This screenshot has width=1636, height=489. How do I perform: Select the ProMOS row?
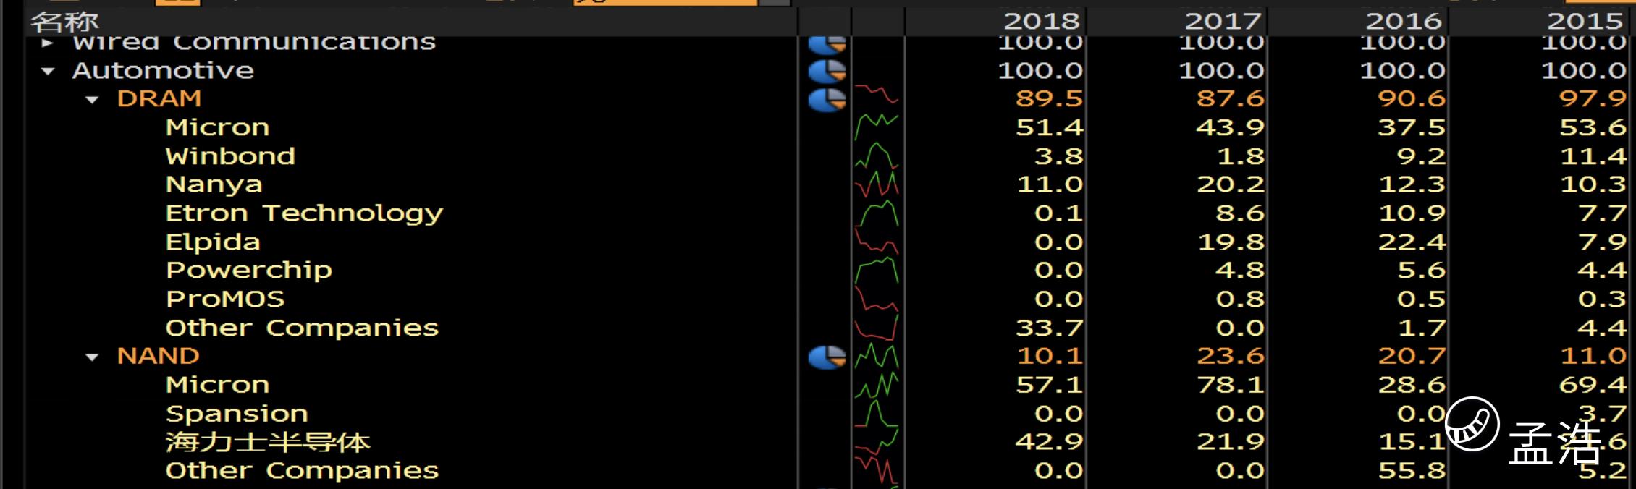coord(225,299)
